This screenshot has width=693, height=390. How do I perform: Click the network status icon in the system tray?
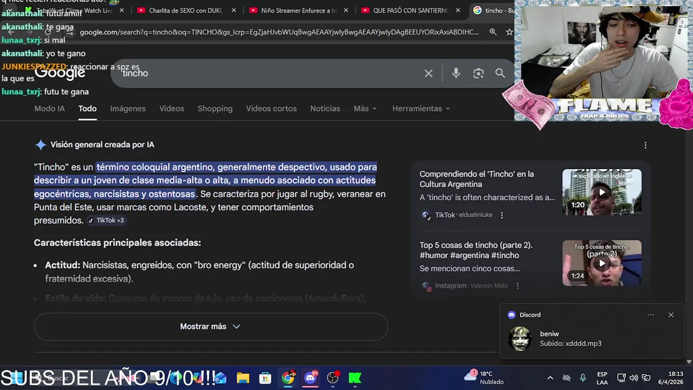click(622, 378)
